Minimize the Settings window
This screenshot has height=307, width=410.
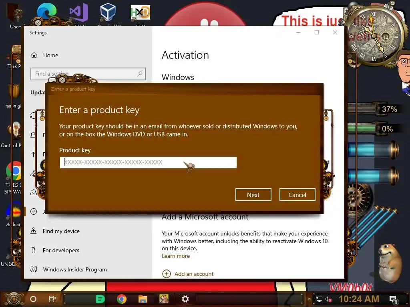click(x=298, y=32)
